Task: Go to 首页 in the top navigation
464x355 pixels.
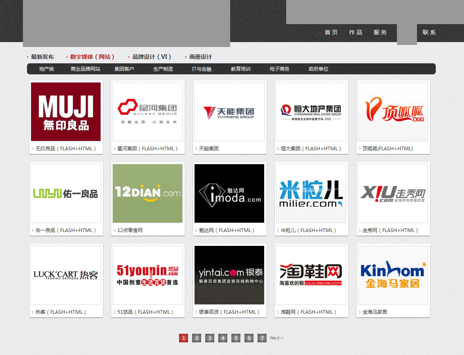Action: coord(331,32)
